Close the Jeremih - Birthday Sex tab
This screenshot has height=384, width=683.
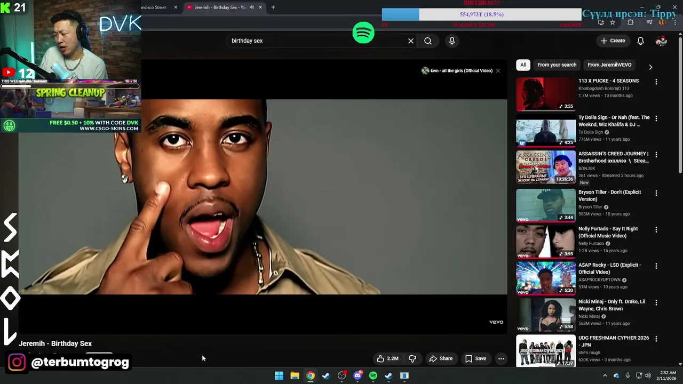[x=260, y=7]
